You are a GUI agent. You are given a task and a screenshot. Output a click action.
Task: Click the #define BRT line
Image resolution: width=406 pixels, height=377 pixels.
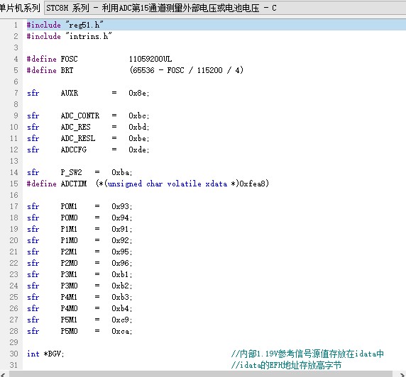coord(135,70)
